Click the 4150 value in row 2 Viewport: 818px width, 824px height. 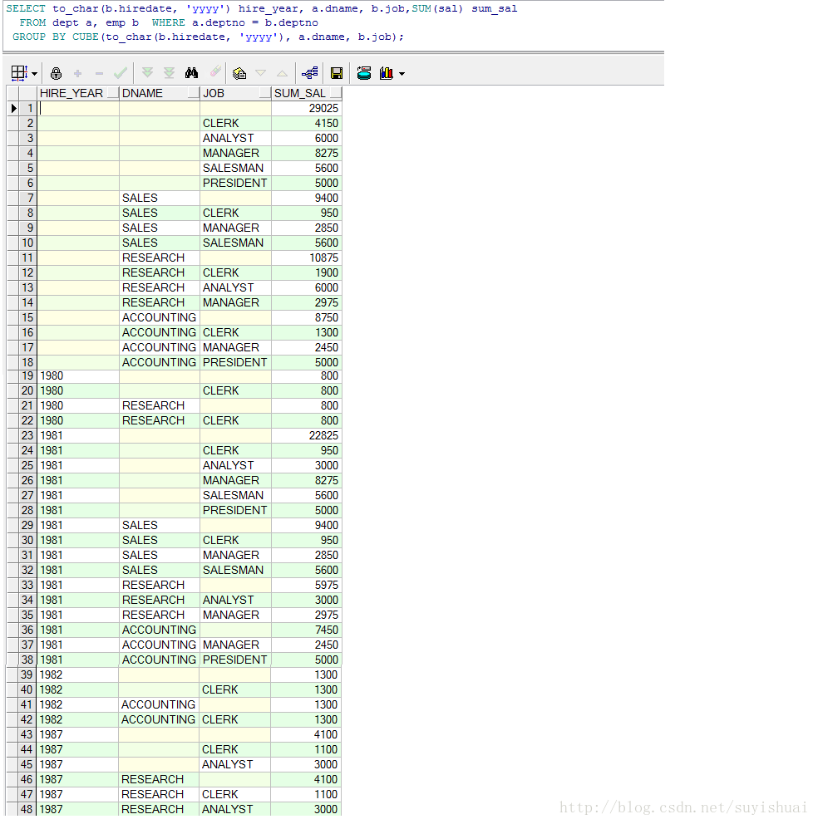pyautogui.click(x=307, y=123)
